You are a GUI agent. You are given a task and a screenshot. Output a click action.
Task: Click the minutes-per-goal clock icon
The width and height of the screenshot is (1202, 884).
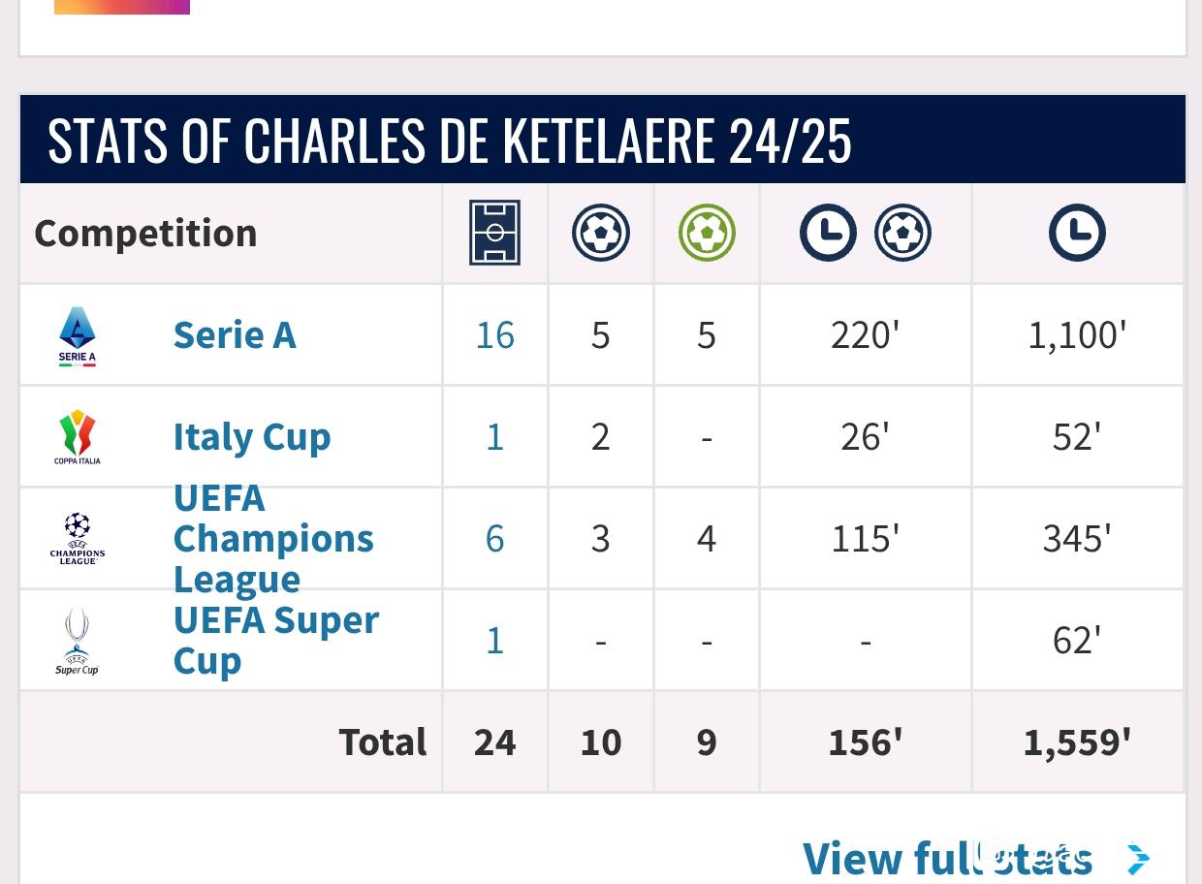pyautogui.click(x=828, y=233)
